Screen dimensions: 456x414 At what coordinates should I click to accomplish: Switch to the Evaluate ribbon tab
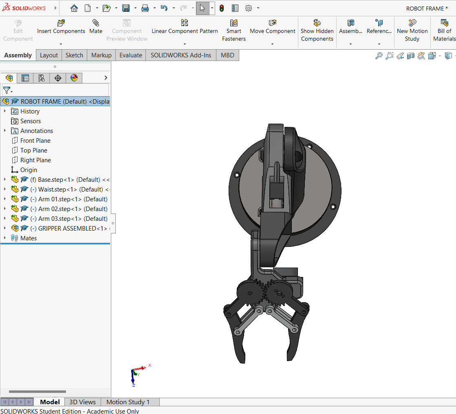click(130, 55)
